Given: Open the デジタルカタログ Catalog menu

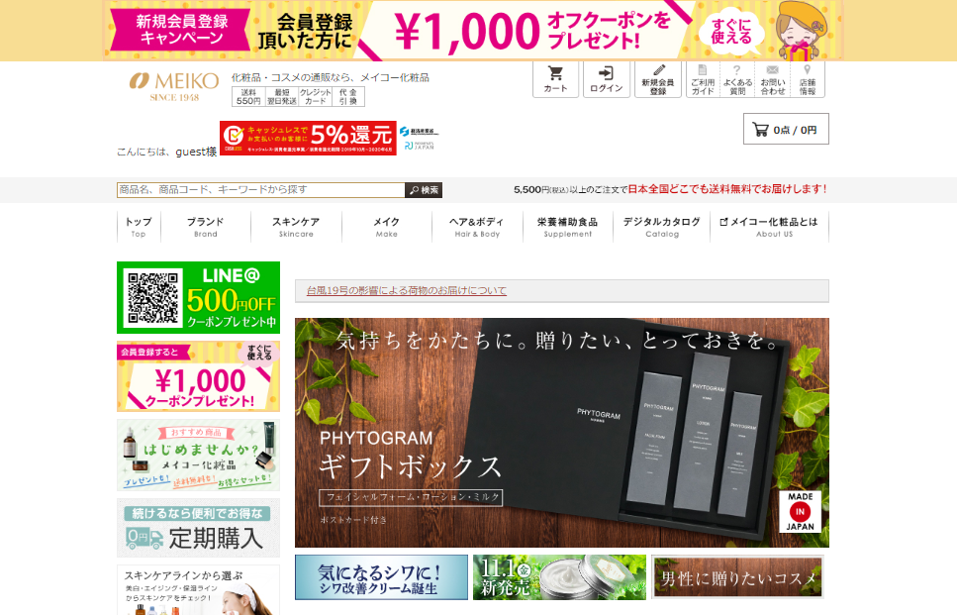Looking at the screenshot, I should click(x=662, y=227).
